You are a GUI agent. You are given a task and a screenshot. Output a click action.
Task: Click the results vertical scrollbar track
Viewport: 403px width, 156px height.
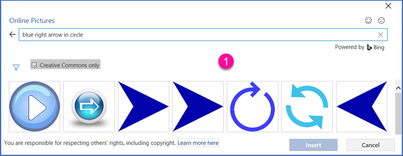[398, 113]
